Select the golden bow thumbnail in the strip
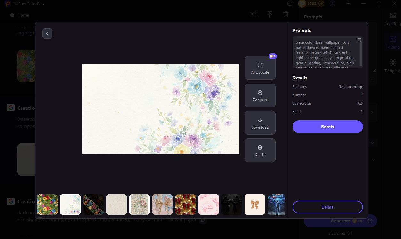This screenshot has height=239, width=401. 254,204
